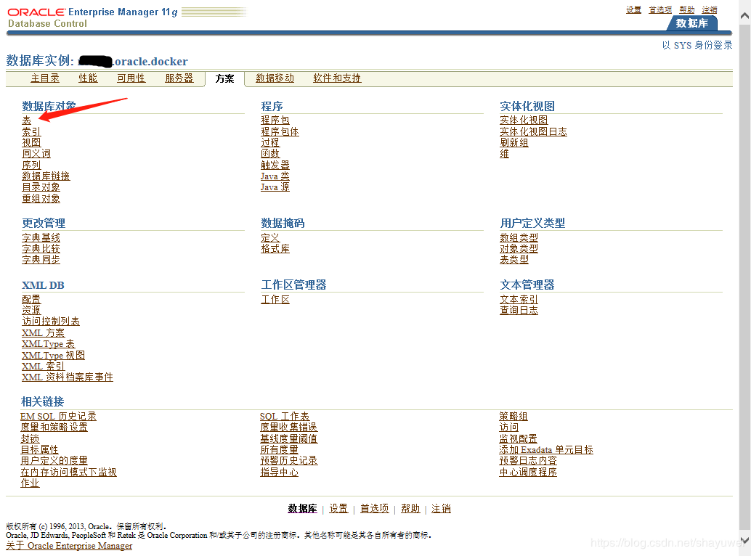Switch to the 性能 tab
Image resolution: width=751 pixels, height=556 pixels.
point(88,78)
